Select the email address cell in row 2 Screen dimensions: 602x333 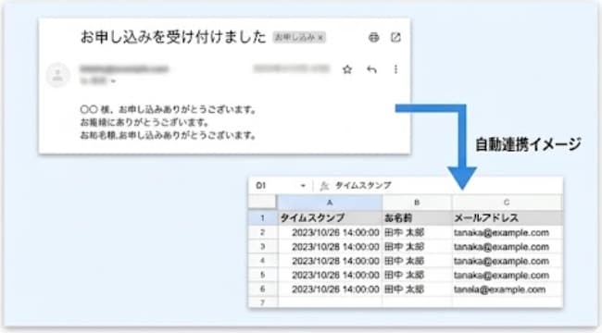508,232
